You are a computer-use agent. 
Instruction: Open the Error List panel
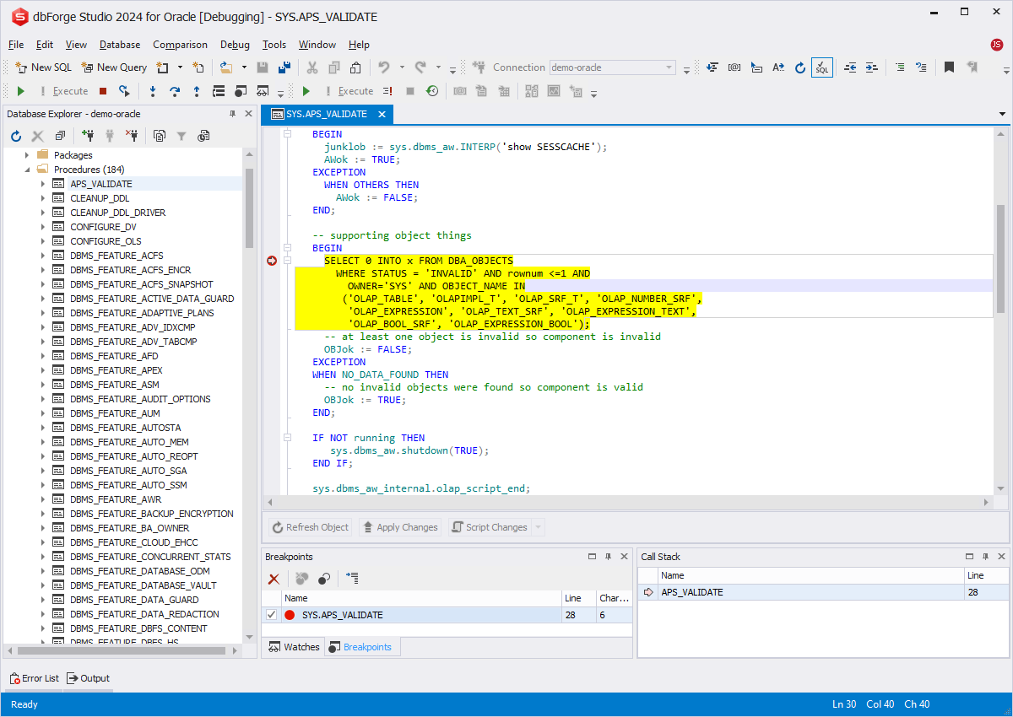[x=34, y=678]
